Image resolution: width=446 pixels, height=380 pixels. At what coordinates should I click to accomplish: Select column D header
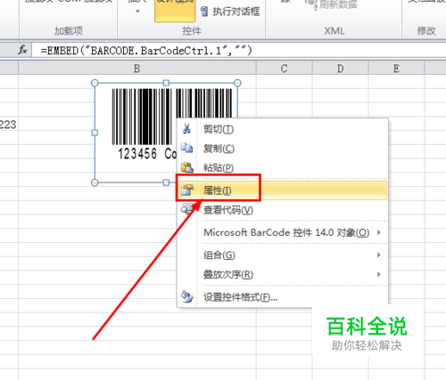coord(340,69)
